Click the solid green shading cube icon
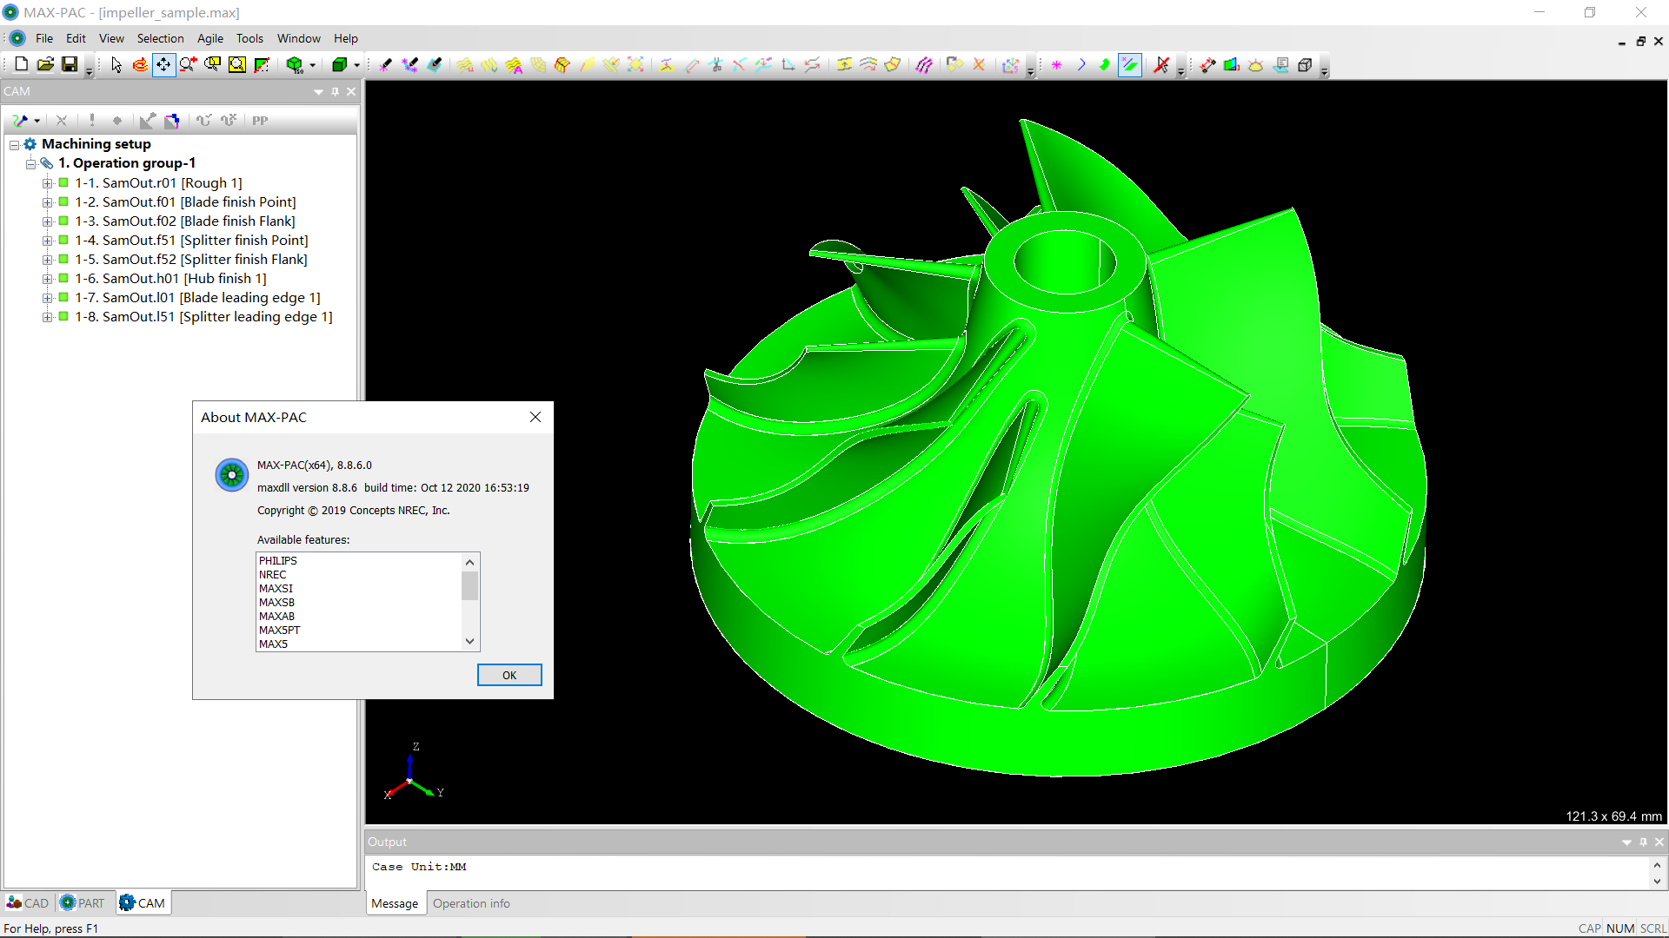Viewport: 1669px width, 938px height. click(339, 65)
